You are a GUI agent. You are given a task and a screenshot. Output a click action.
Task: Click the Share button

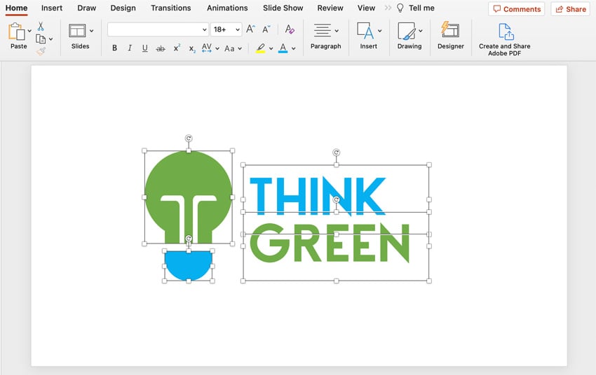pyautogui.click(x=570, y=9)
